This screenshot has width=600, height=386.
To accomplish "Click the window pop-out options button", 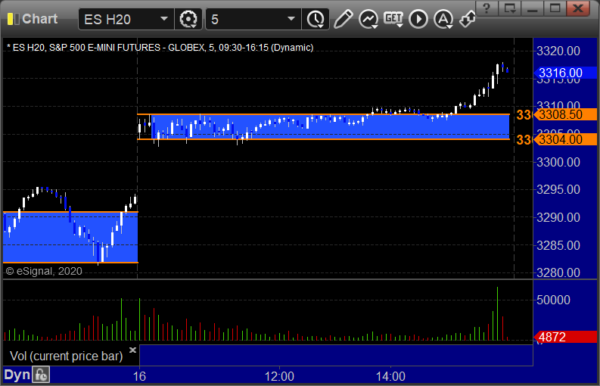I will click(x=509, y=8).
